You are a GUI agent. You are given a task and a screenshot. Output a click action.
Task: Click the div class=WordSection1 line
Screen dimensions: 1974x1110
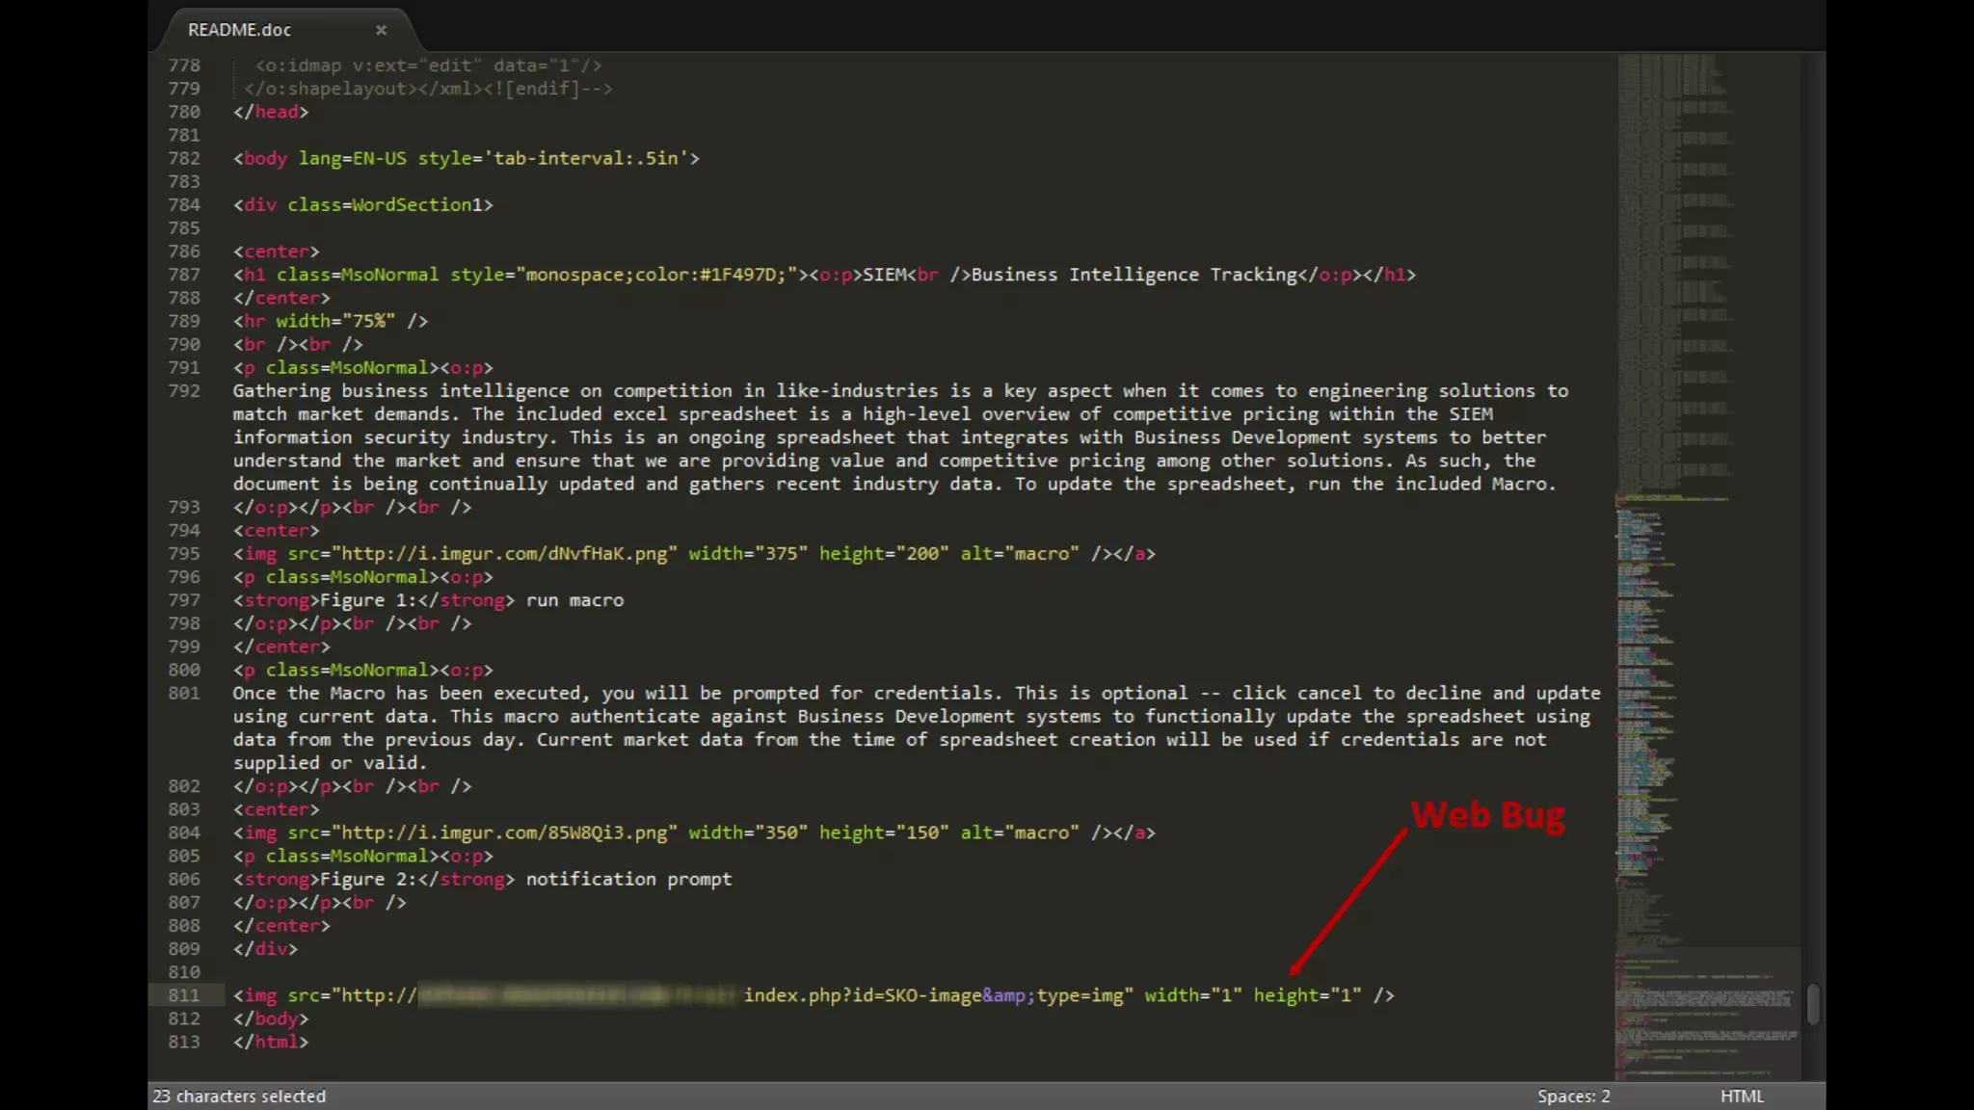[x=362, y=204]
